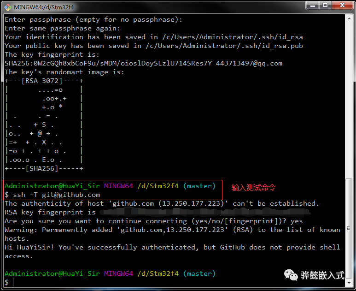Click the 'RSA key fingerprint is' line
This screenshot has height=291, width=356.
(158, 212)
